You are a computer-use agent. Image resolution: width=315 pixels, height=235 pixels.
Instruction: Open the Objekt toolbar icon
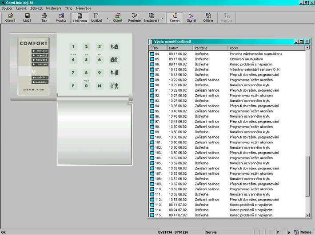(118, 18)
